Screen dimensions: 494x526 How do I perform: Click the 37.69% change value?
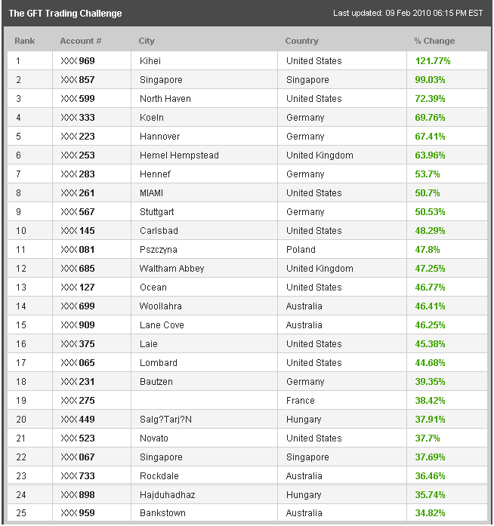pyautogui.click(x=431, y=457)
